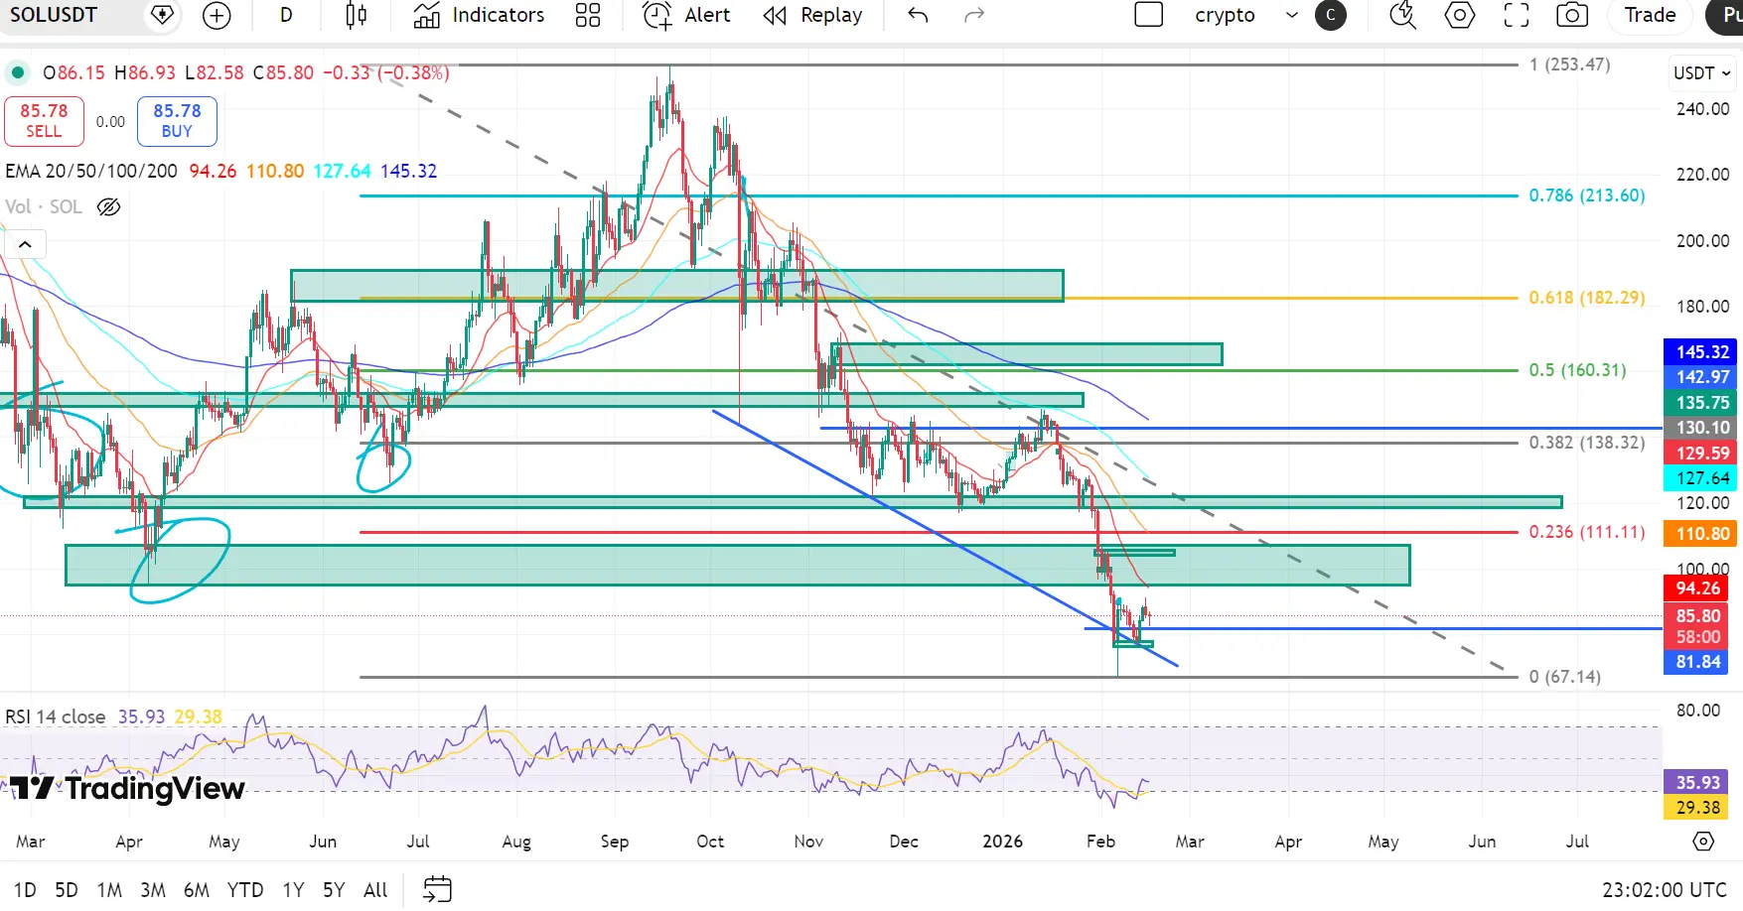Collapse the indicator legend with the chevron

click(25, 244)
